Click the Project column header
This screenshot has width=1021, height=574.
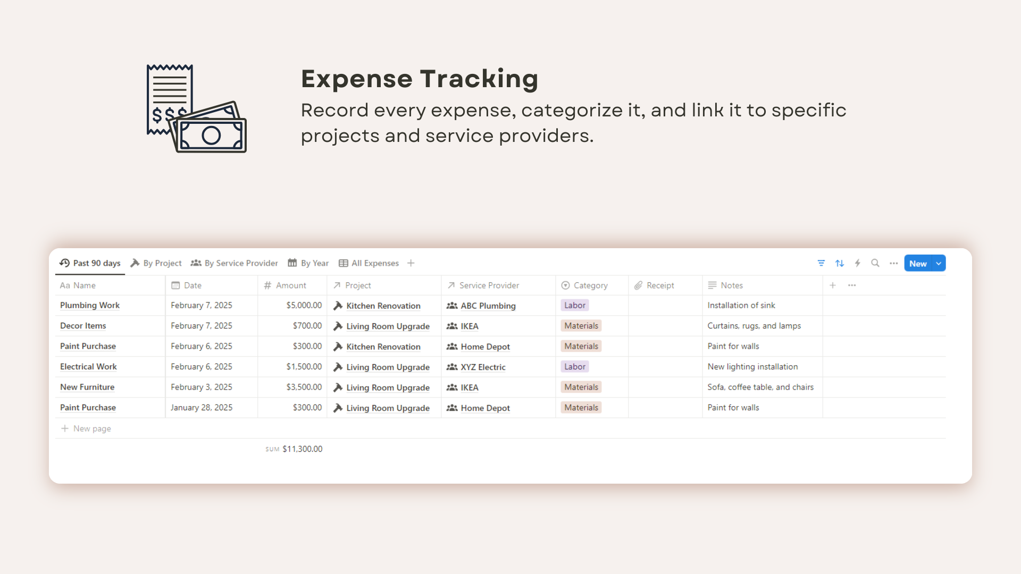point(384,285)
